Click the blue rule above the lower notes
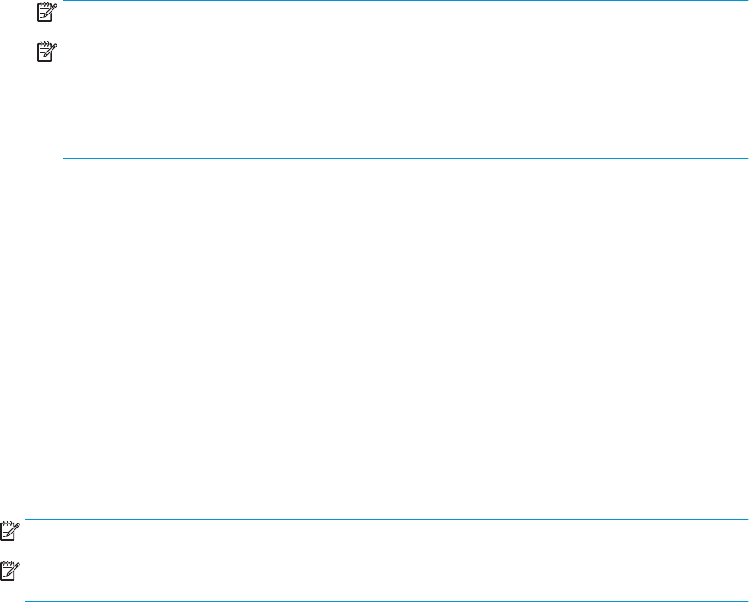This screenshot has width=749, height=602. pos(386,519)
